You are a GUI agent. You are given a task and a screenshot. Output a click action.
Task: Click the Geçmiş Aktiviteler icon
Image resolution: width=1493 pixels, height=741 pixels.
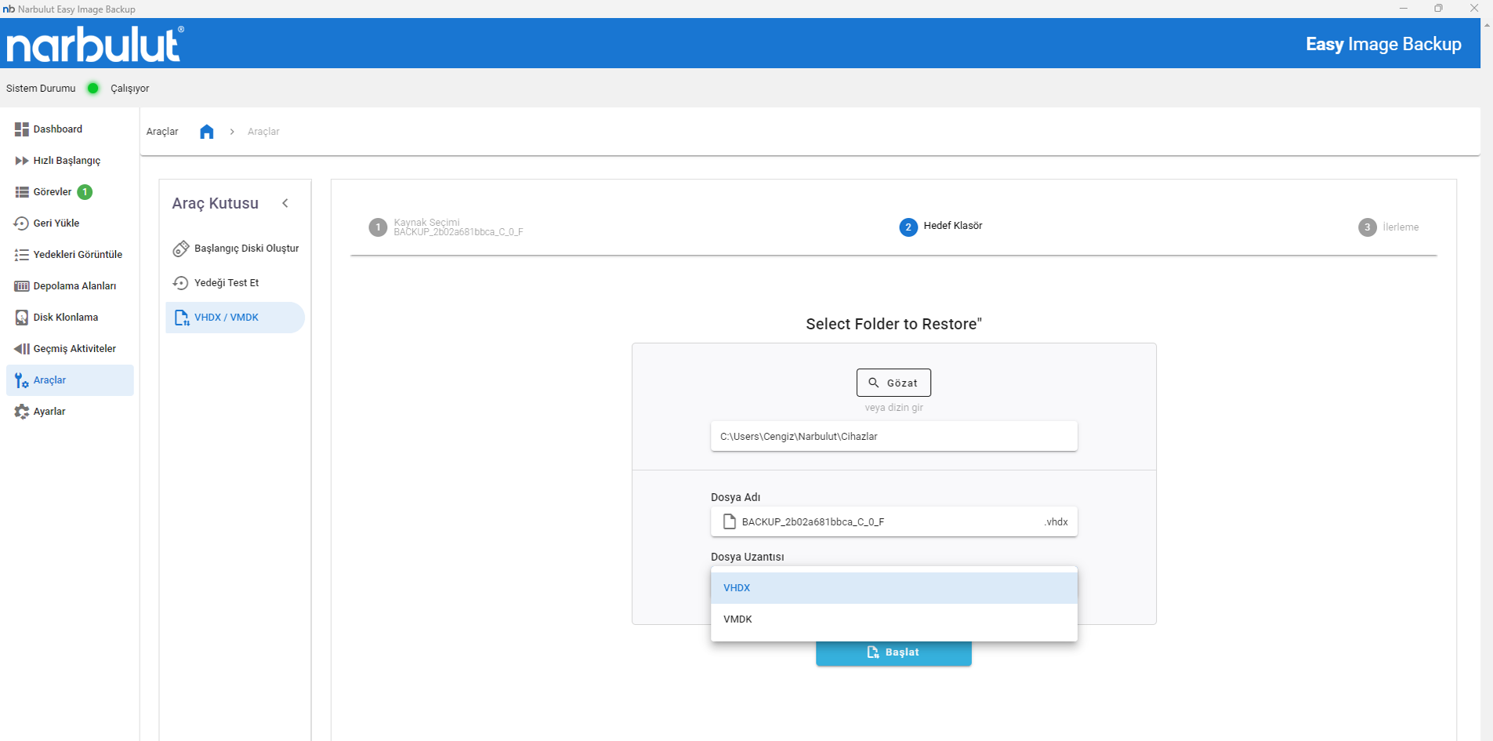pos(21,349)
